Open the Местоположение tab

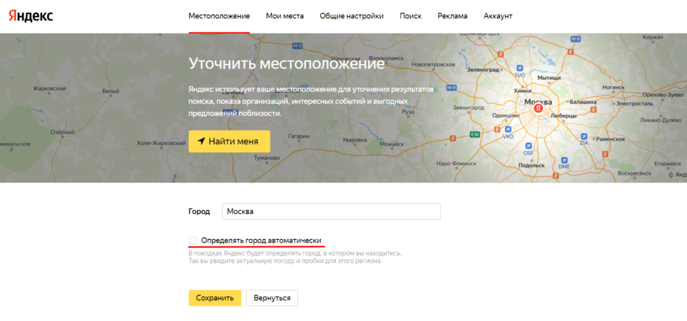(x=219, y=16)
